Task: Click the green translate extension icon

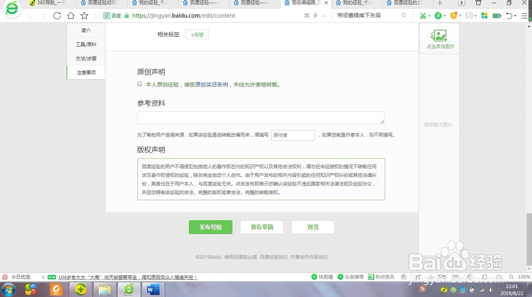Action: (438, 15)
